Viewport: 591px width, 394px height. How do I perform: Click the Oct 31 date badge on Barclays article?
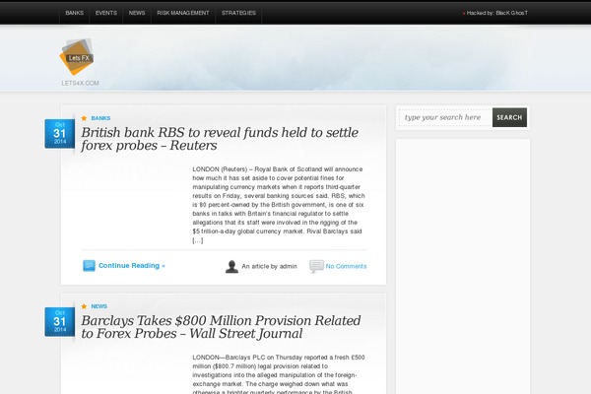(x=59, y=322)
